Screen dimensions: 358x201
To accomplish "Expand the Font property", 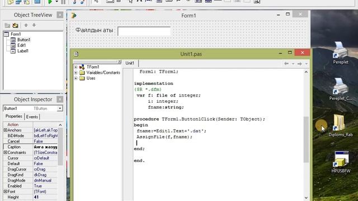I will coord(5,192).
